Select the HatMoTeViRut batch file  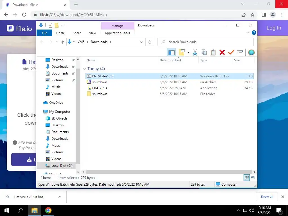click(170, 76)
